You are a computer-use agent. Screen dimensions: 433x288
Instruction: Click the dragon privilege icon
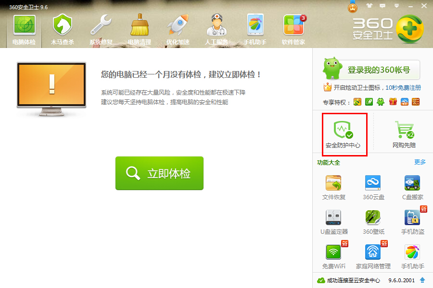[x=357, y=102]
